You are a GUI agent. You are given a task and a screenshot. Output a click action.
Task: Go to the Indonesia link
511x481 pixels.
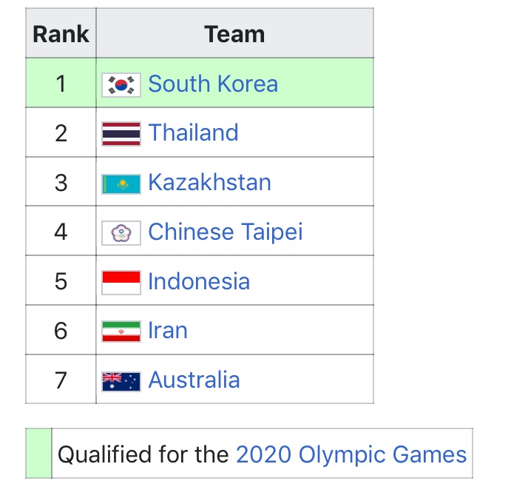click(x=199, y=281)
